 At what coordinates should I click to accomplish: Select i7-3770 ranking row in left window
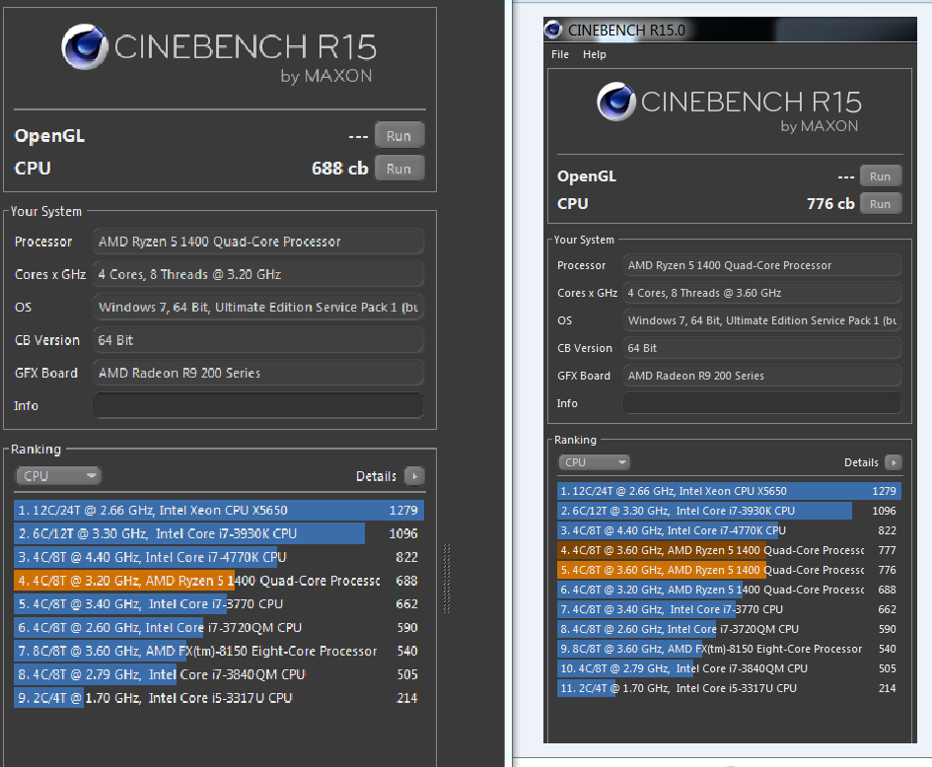219,604
